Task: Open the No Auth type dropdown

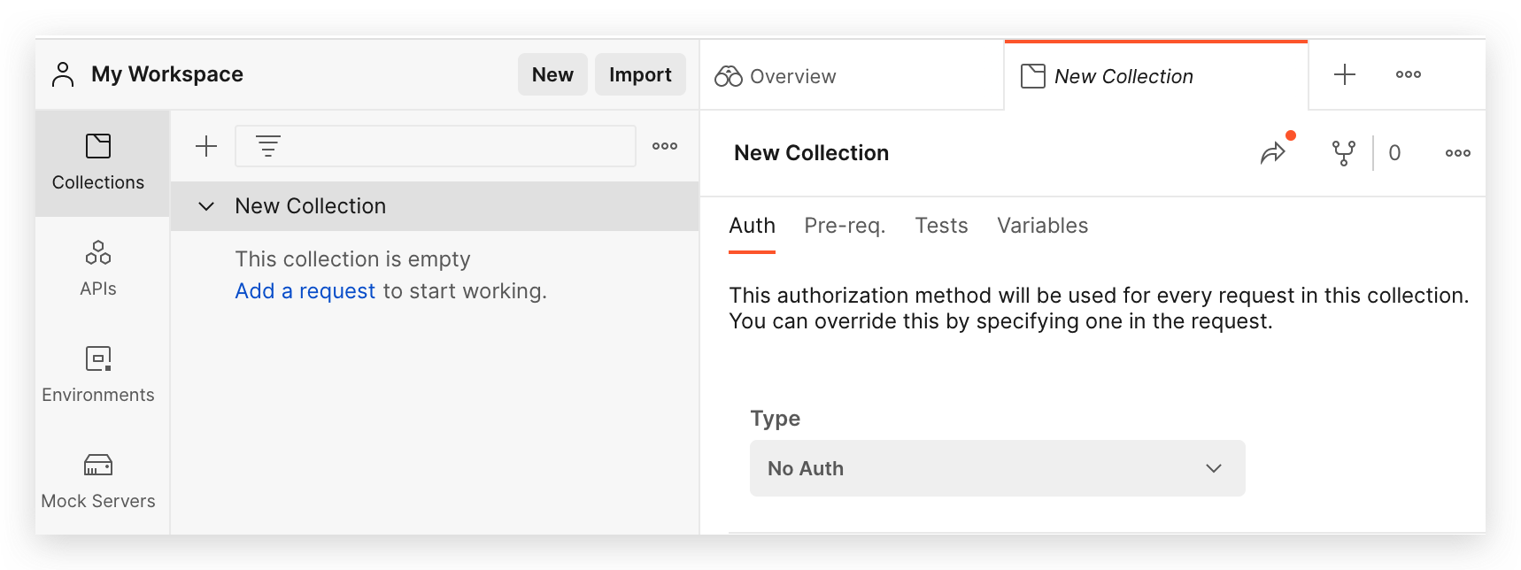Action: tap(997, 468)
